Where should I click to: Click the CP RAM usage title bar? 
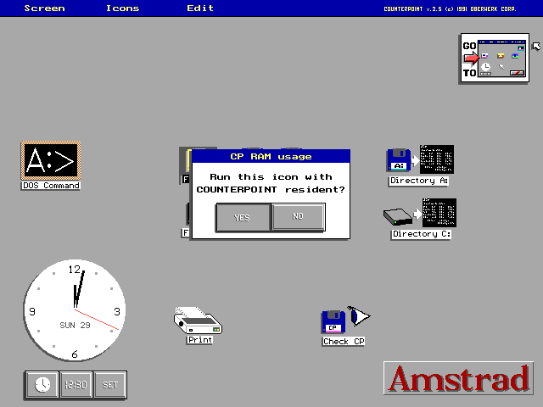271,156
